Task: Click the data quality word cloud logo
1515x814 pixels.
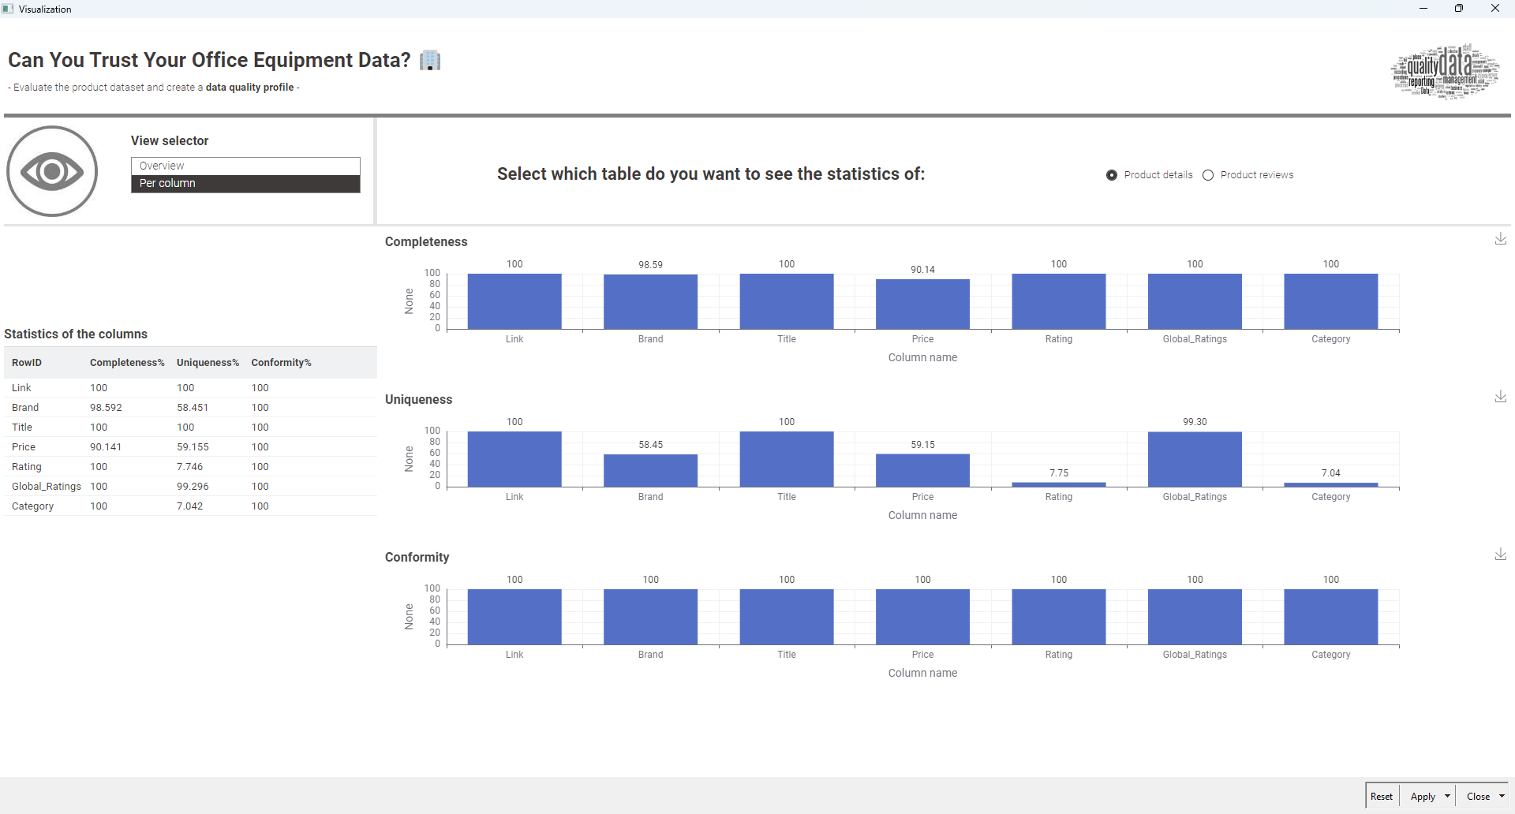Action: [1445, 71]
